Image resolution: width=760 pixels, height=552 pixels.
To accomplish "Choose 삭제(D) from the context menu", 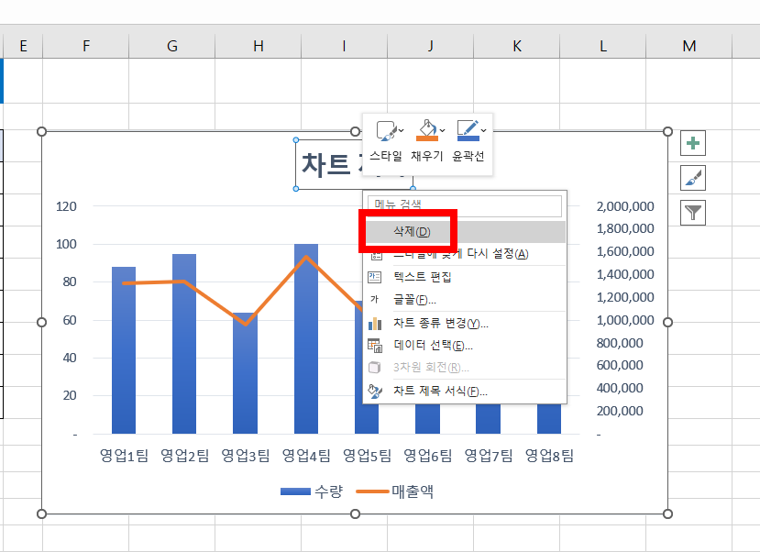I will point(465,232).
